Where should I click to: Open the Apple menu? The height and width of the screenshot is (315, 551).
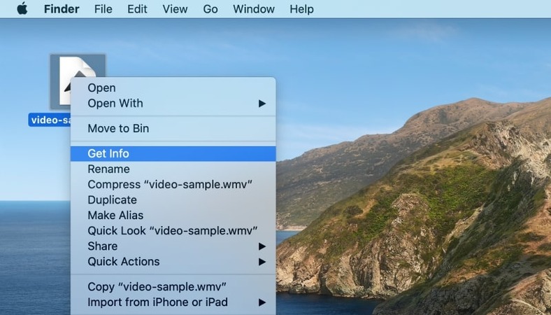tap(22, 8)
